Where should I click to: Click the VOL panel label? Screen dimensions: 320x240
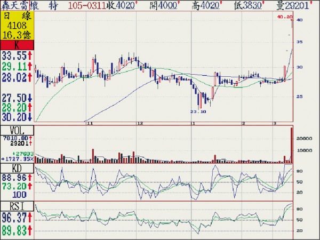tap(17, 131)
